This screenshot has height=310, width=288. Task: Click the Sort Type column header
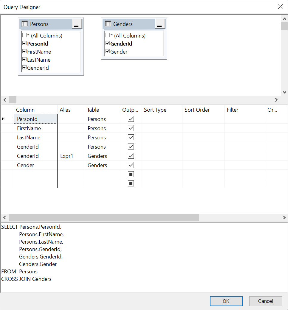point(162,110)
